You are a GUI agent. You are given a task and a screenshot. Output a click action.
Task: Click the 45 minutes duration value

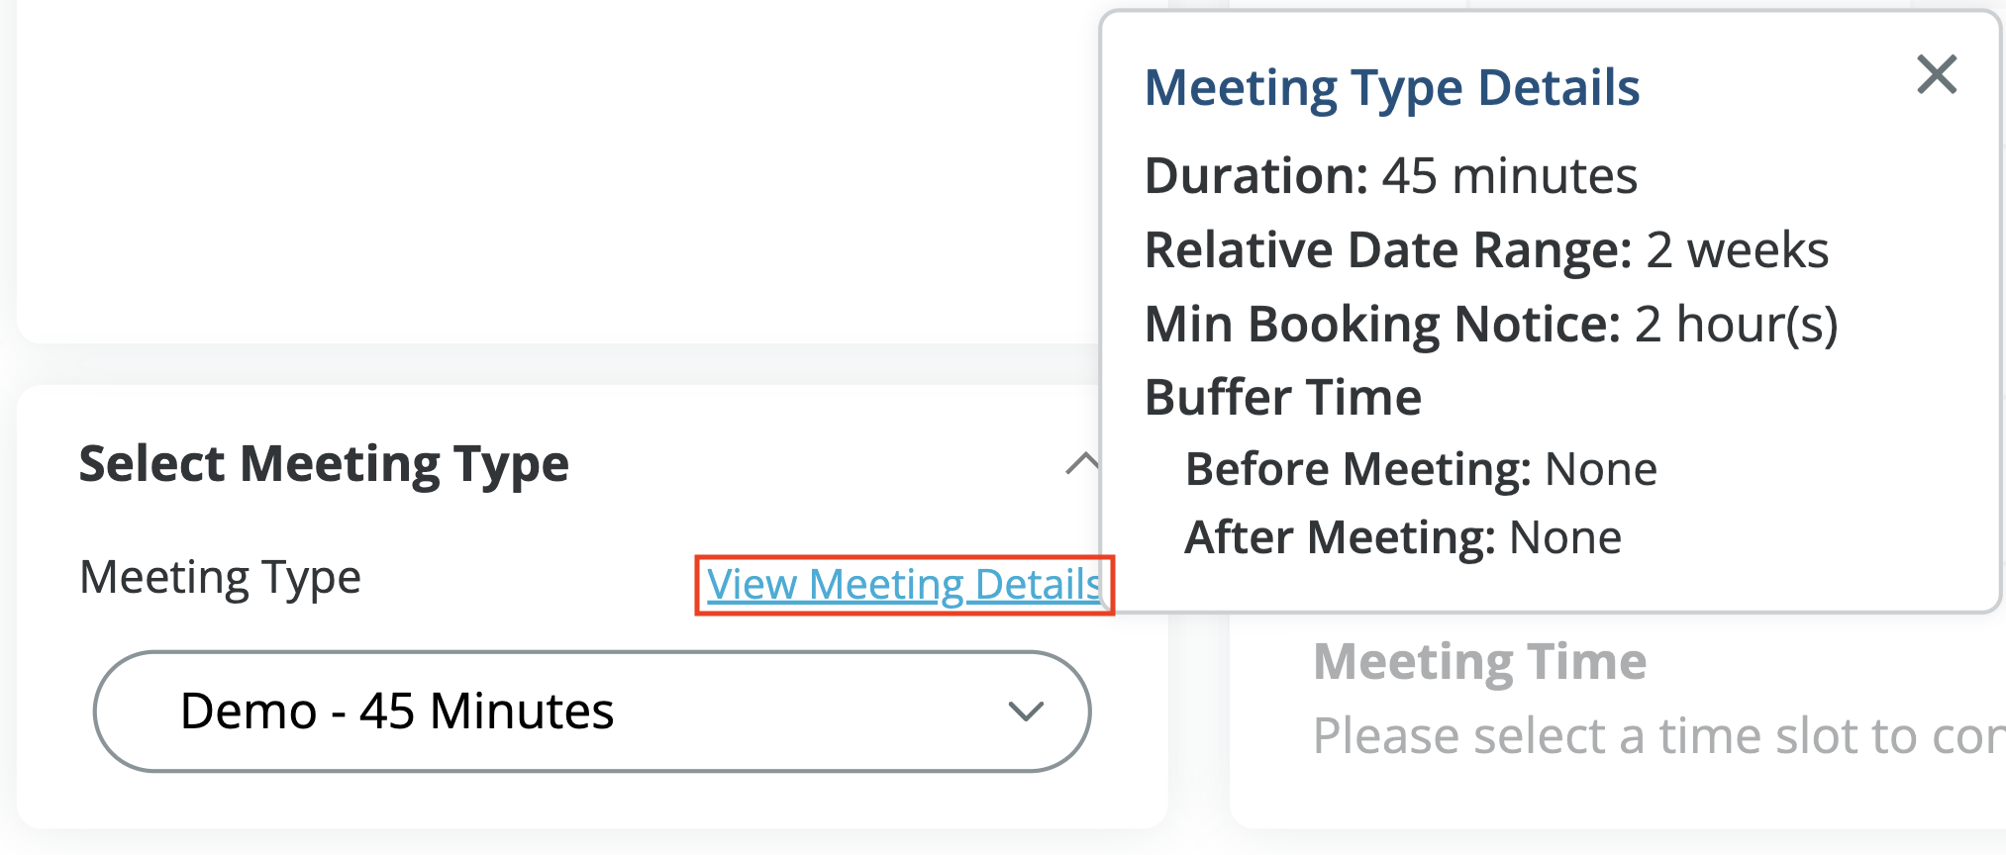point(1509,176)
